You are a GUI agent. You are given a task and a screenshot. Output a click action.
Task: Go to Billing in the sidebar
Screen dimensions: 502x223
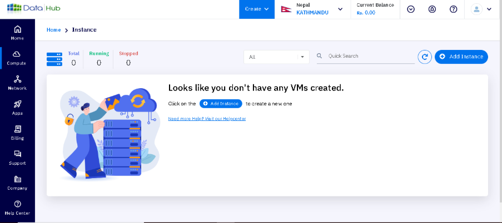(x=17, y=132)
